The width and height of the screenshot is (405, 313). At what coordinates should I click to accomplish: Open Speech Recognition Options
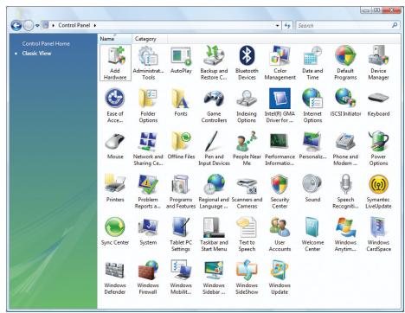(345, 192)
